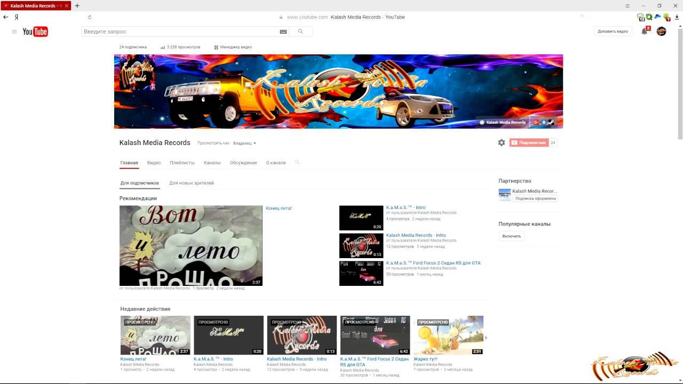Screen dimensions: 683x384
Task: Play the large 'Вот и лето прошло' featured video
Action: click(191, 245)
